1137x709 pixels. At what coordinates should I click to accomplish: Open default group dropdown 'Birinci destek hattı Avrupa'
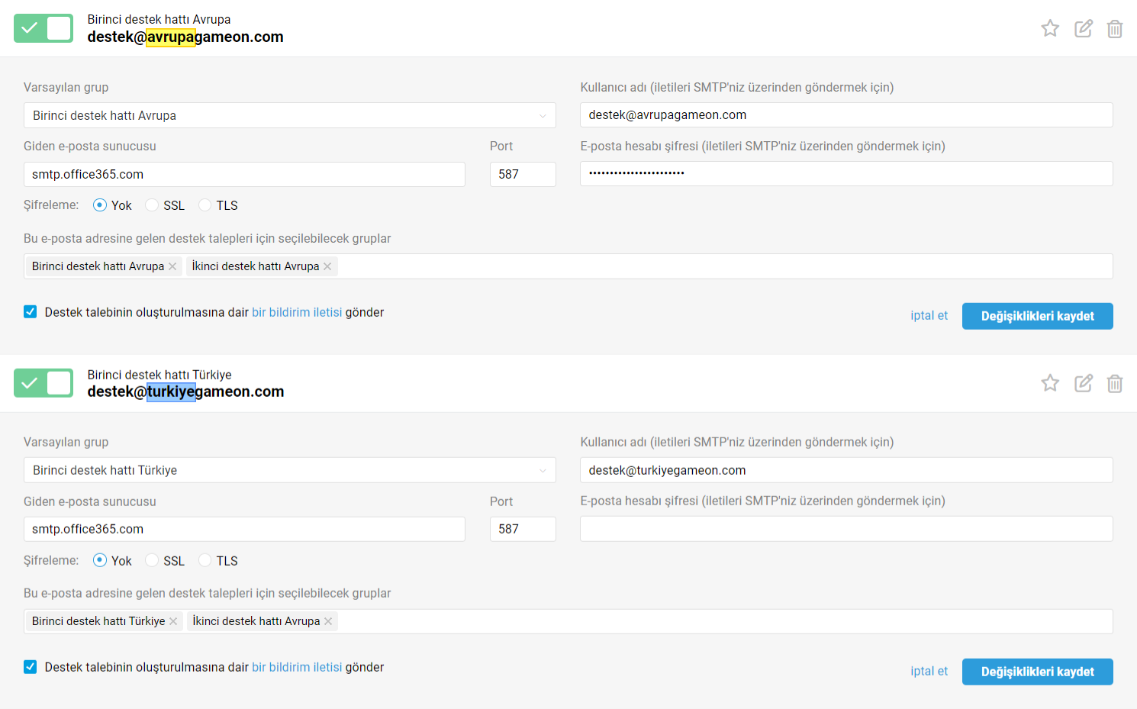289,115
